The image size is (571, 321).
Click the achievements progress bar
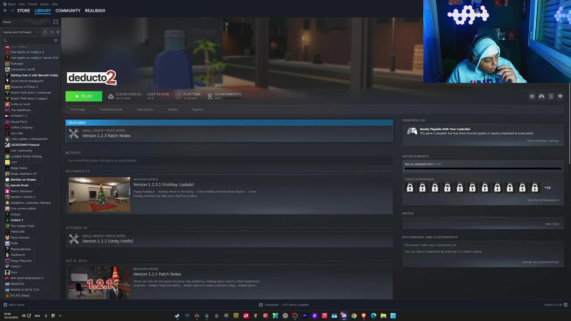point(483,169)
